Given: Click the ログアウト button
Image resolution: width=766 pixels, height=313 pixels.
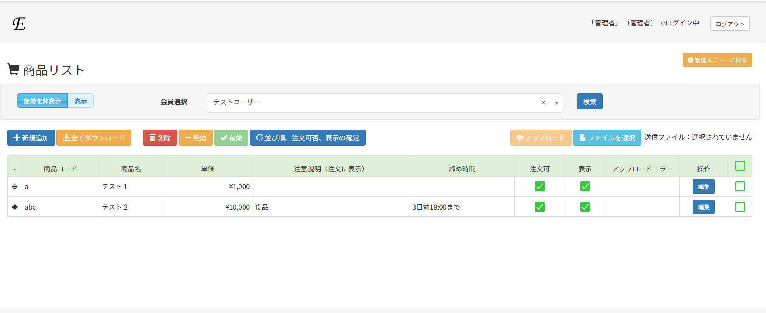Looking at the screenshot, I should 730,24.
